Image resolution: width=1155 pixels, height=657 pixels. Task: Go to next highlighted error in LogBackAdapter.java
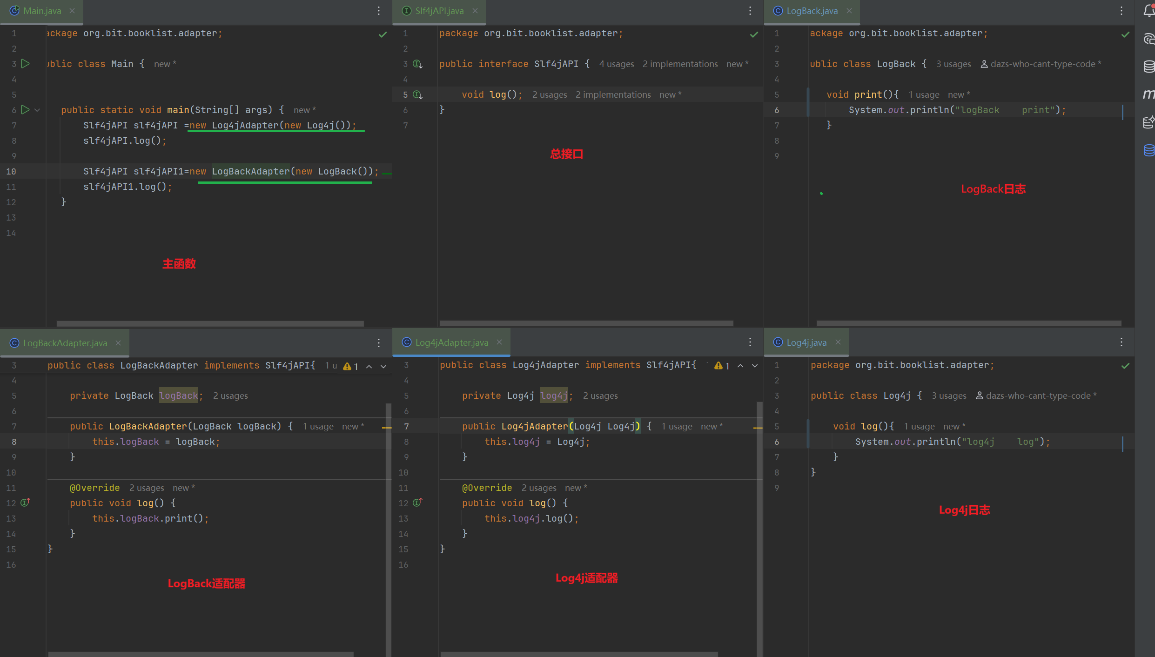(x=383, y=366)
